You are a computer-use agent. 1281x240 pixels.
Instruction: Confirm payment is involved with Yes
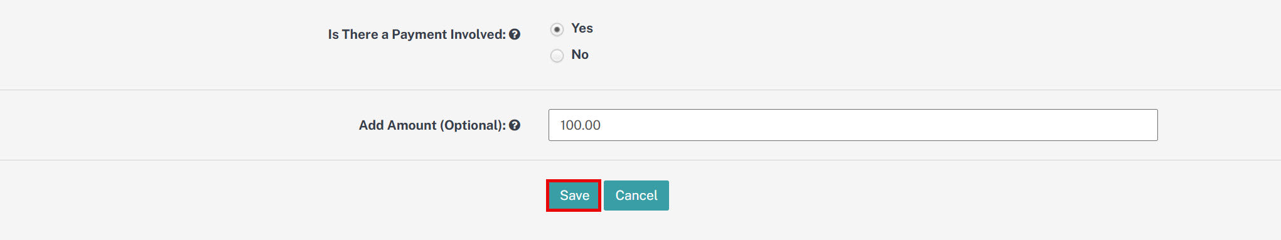click(557, 29)
